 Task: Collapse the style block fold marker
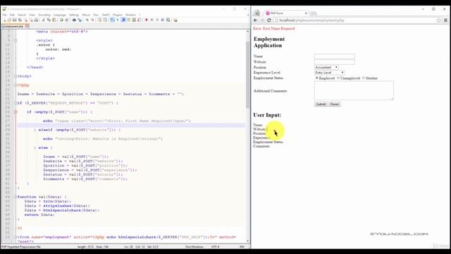tap(16, 40)
